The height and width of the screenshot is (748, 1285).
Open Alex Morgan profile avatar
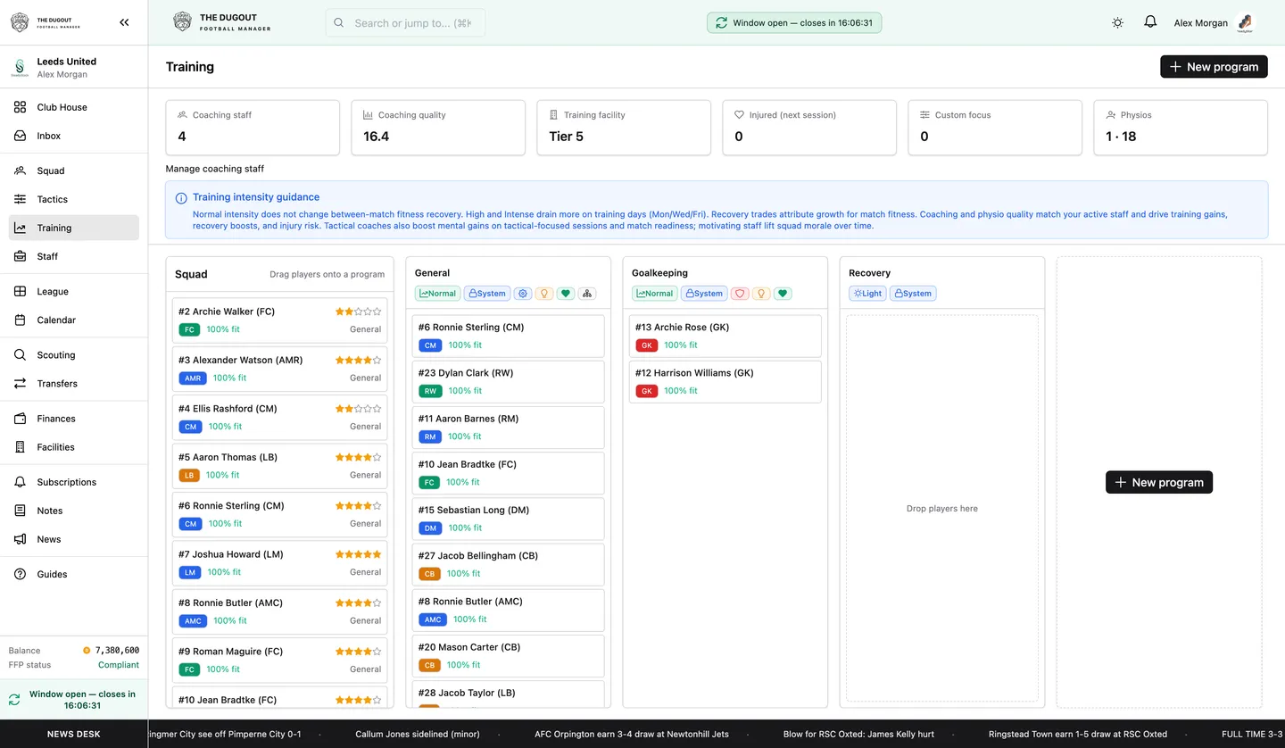(x=1246, y=23)
